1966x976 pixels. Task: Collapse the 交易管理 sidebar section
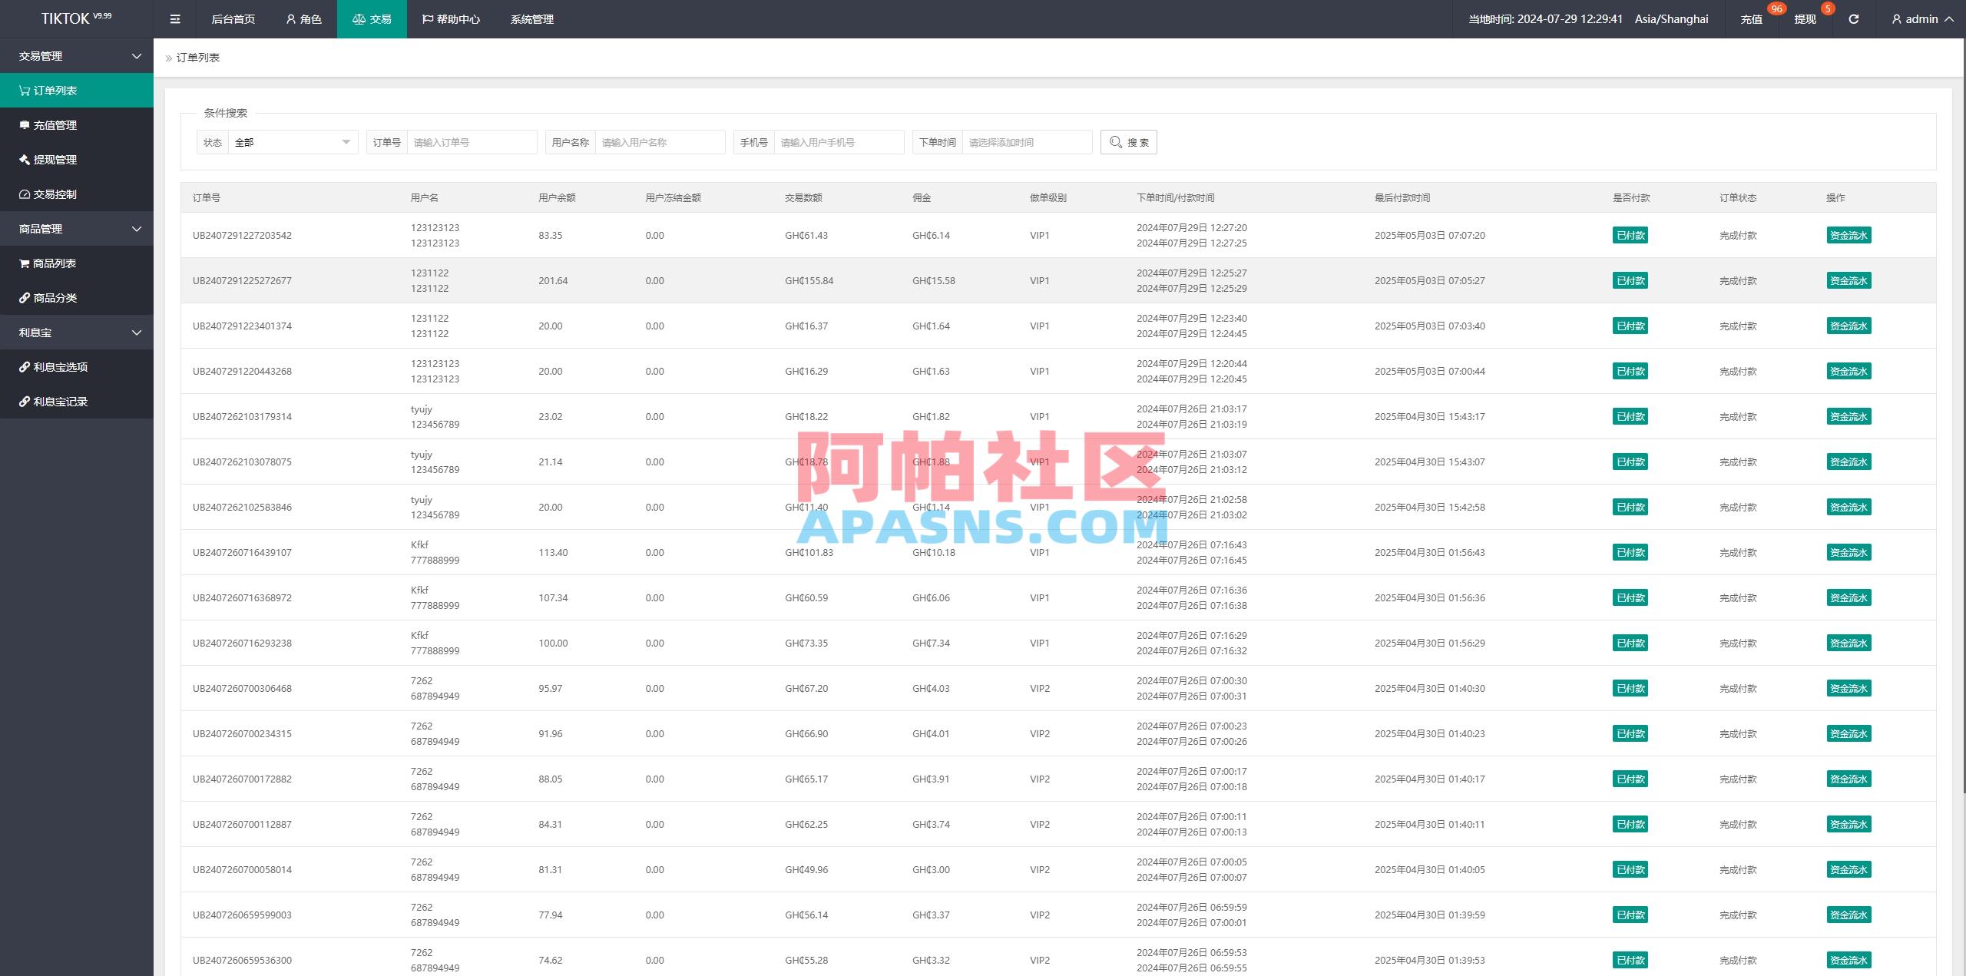pyautogui.click(x=77, y=56)
